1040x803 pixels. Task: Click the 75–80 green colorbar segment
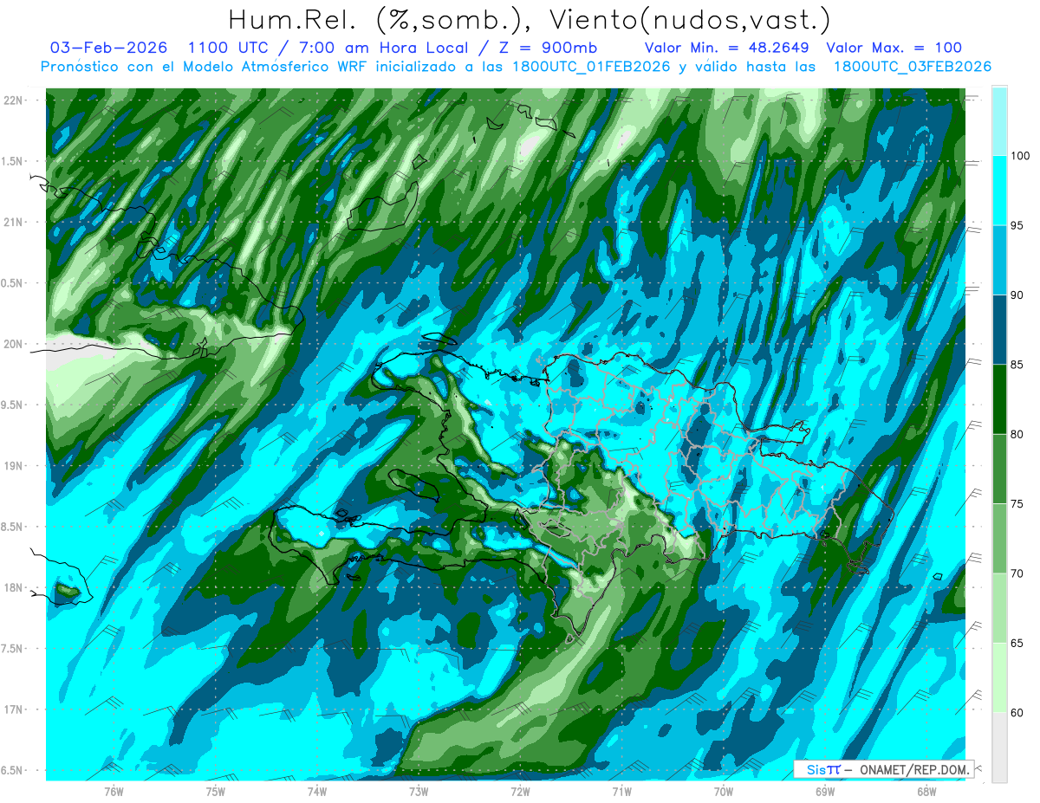999,469
